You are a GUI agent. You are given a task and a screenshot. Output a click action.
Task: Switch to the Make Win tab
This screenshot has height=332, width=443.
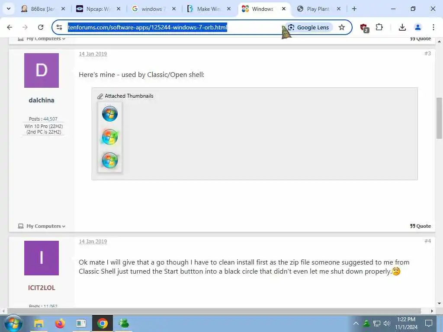tap(209, 9)
